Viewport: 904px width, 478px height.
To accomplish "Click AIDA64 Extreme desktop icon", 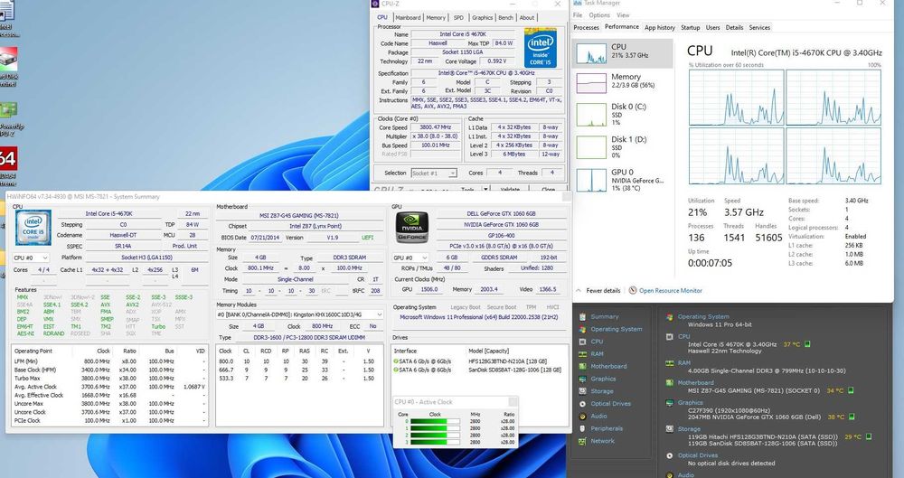I will tap(8, 164).
